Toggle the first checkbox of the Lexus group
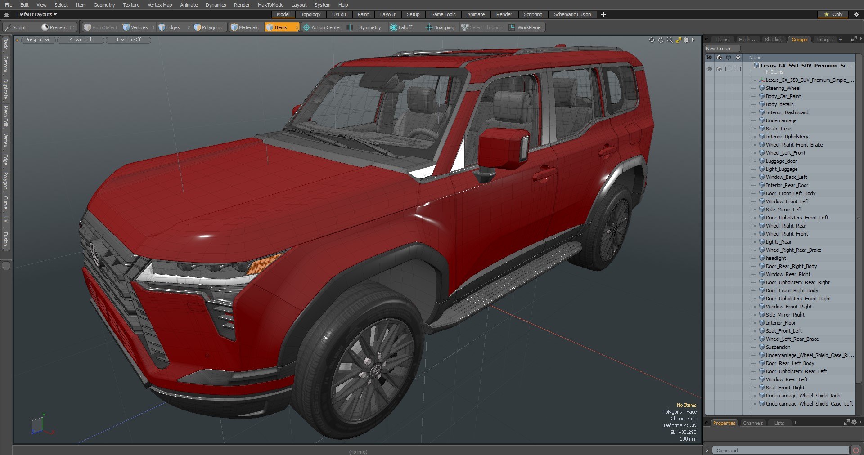 tap(728, 69)
